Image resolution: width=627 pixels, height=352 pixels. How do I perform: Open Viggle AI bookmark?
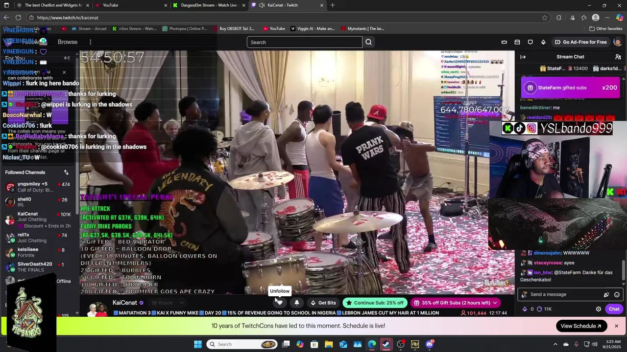tap(313, 28)
